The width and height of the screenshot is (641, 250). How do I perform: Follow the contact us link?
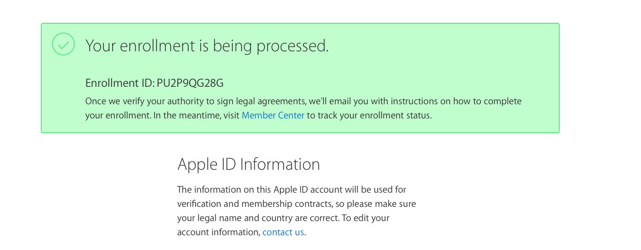(x=283, y=232)
